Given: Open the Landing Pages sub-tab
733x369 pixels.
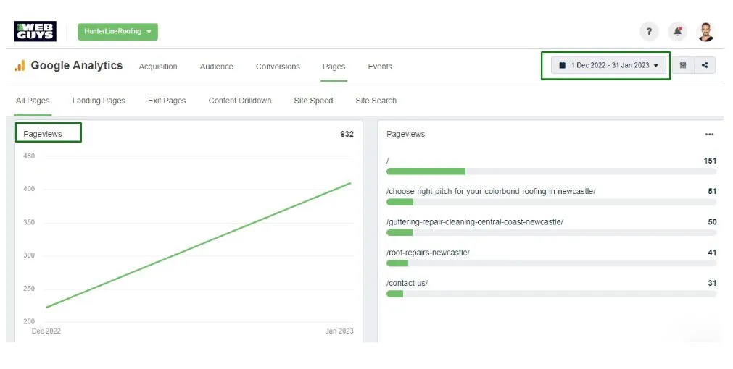Looking at the screenshot, I should tap(99, 101).
